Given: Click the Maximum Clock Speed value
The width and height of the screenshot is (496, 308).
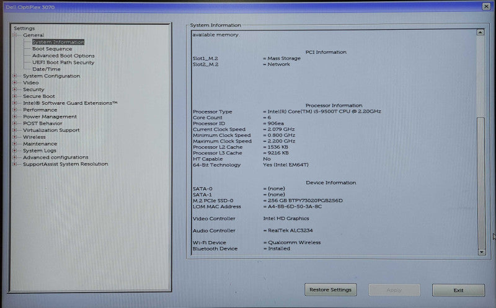Looking at the screenshot, I should click(x=281, y=141).
